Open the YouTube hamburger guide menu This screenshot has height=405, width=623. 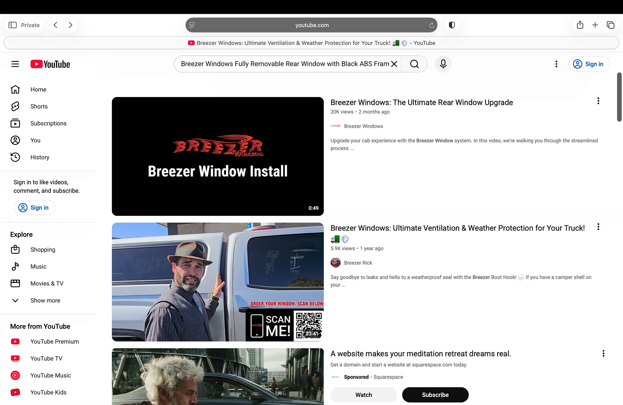15,64
